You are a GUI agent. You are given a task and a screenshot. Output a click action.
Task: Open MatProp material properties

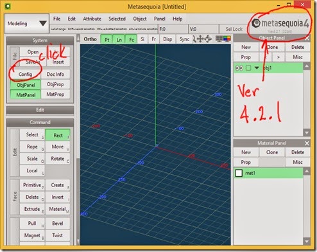point(55,94)
